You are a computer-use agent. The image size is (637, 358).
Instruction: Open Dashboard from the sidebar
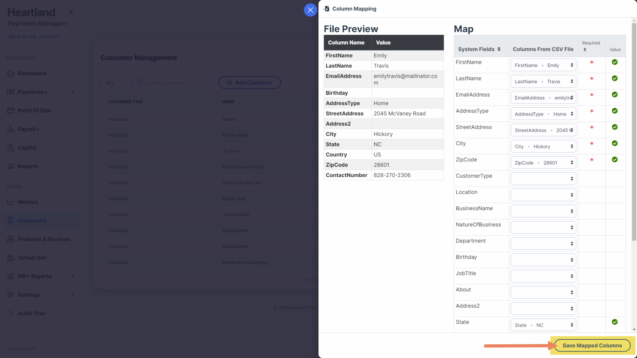click(32, 74)
